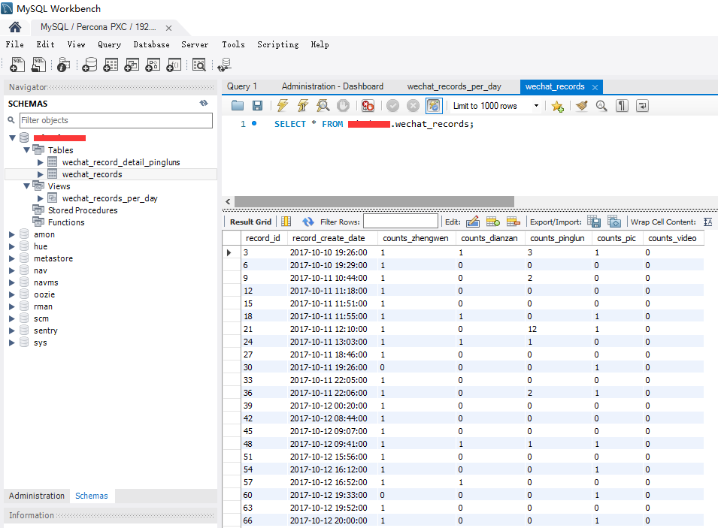This screenshot has height=528, width=718.
Task: Toggle auto-commit mode button
Action: point(433,106)
